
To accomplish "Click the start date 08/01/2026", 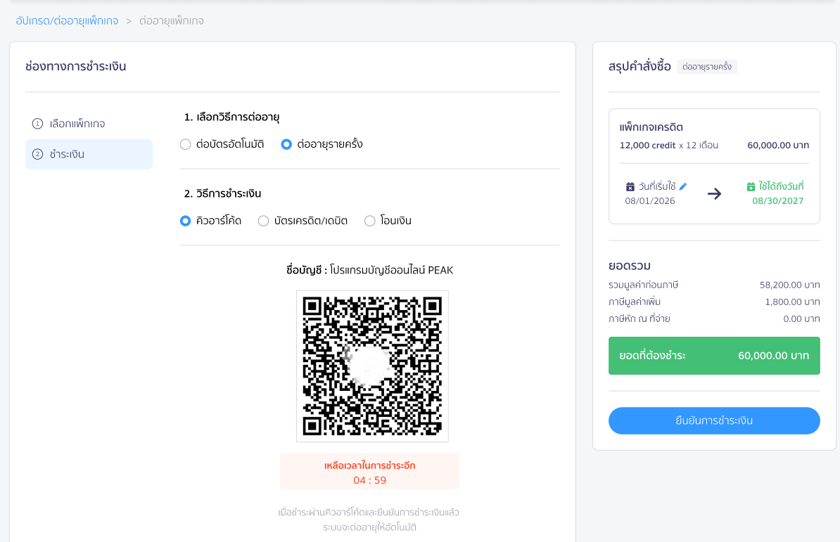I will (x=650, y=201).
